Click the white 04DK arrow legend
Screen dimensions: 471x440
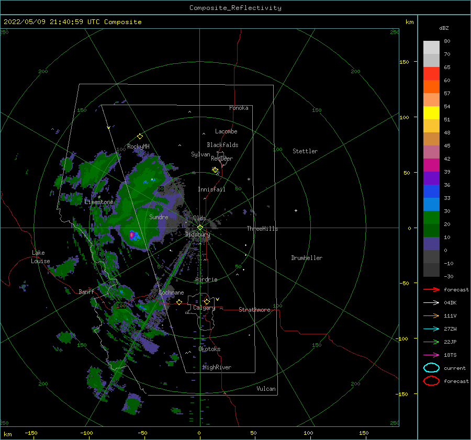pos(431,302)
